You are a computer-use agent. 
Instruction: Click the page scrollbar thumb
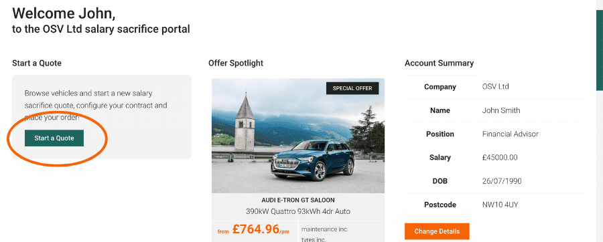600,50
